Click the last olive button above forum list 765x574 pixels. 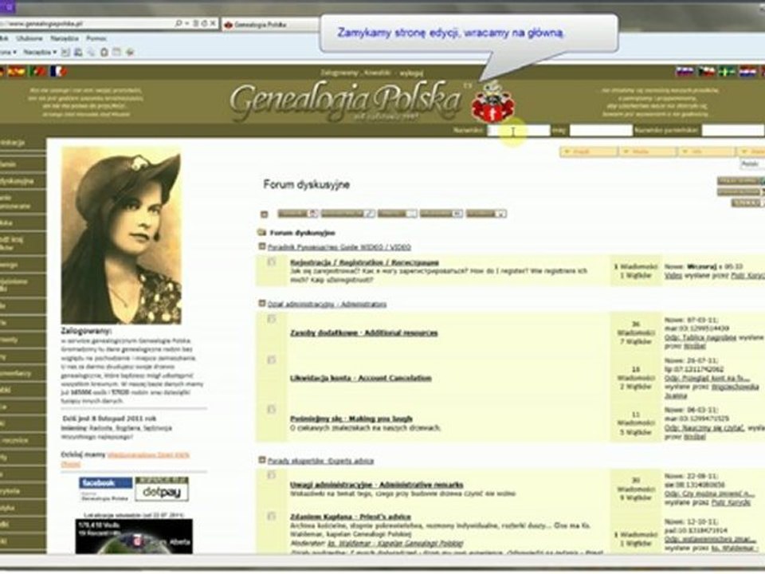coord(486,214)
